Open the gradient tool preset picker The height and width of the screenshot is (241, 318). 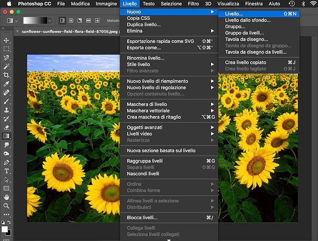point(12,20)
